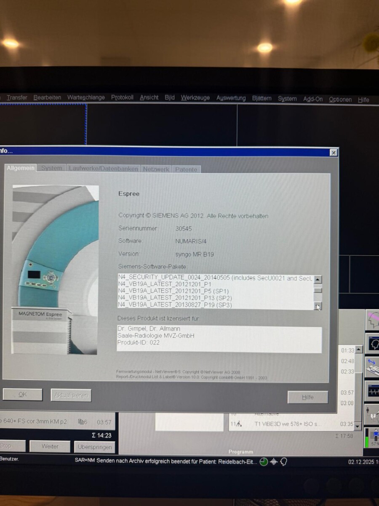The width and height of the screenshot is (379, 506).
Task: Select the 3D evaluation head icon
Action: click(373, 320)
